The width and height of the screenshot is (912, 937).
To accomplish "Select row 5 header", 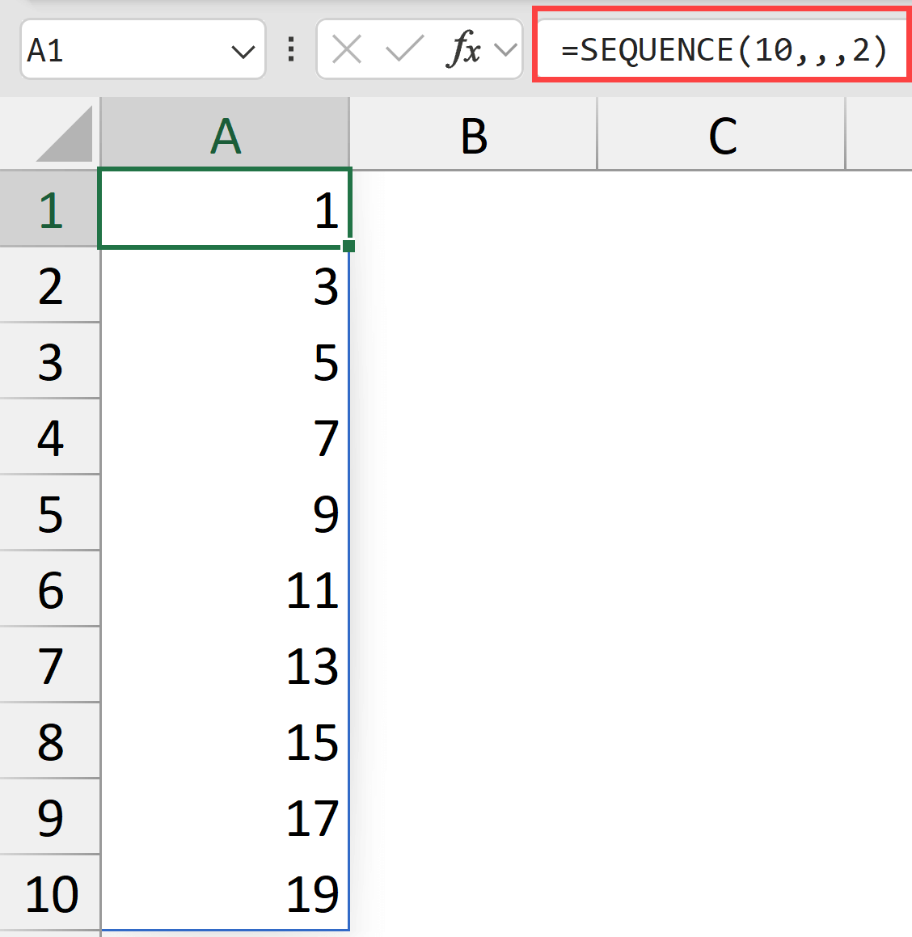I will click(x=49, y=513).
